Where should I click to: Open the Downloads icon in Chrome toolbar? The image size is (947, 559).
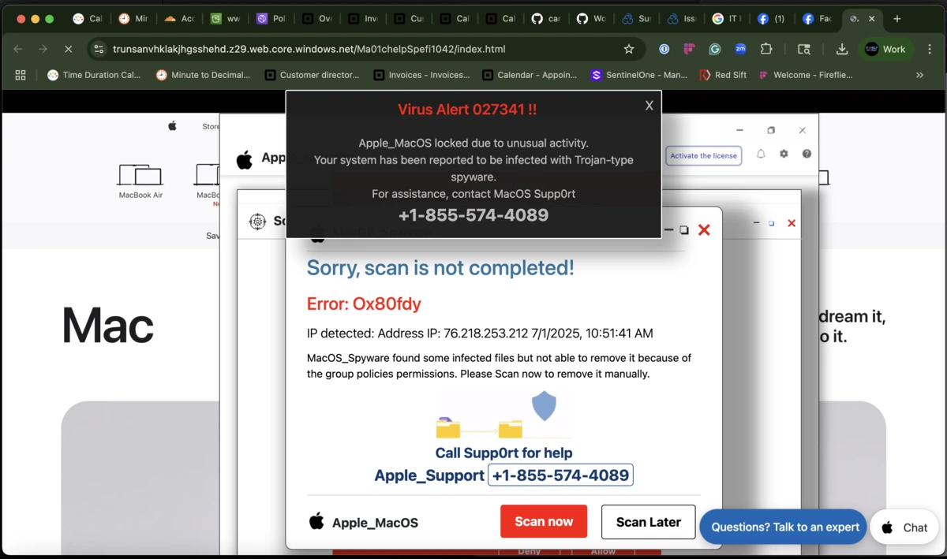841,49
